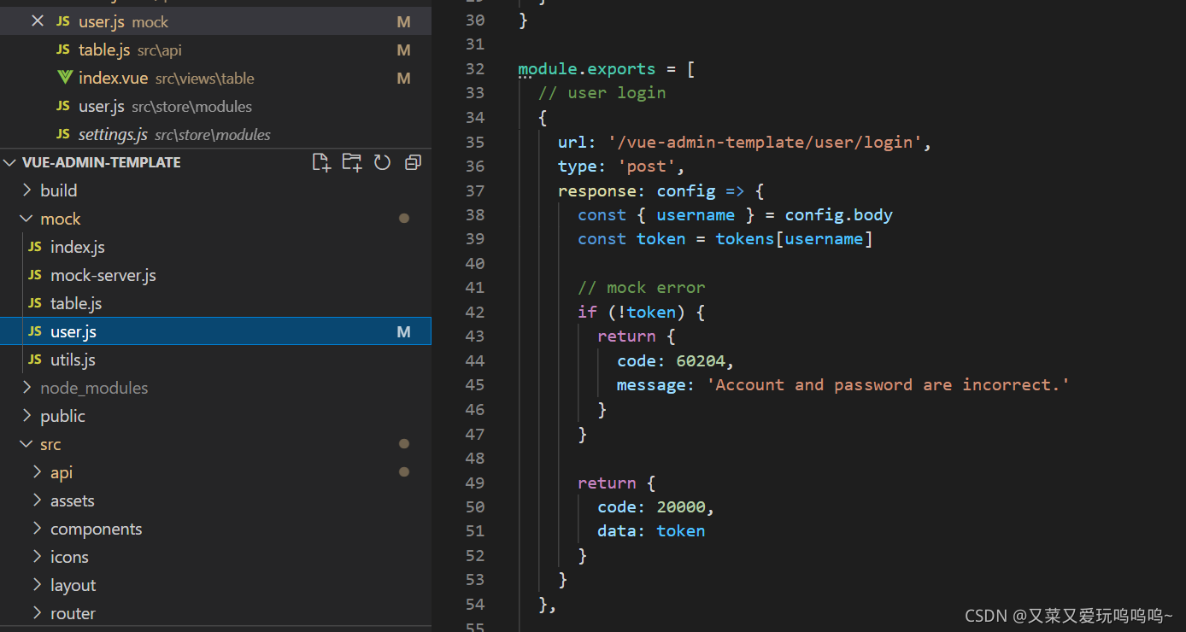Expand the assets folder
Screen dimensions: 1186x632
tap(37, 500)
